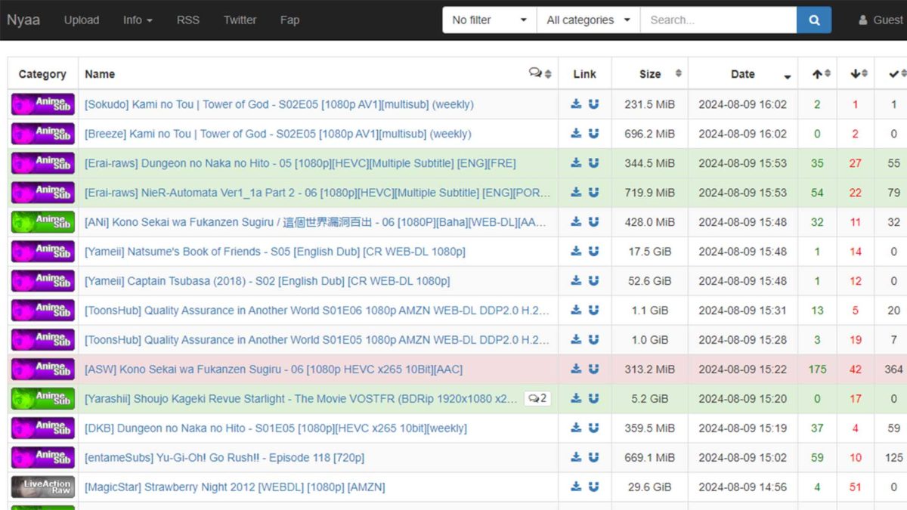Open the Twitter link in navbar
Screen dimensions: 907x510
(x=240, y=20)
